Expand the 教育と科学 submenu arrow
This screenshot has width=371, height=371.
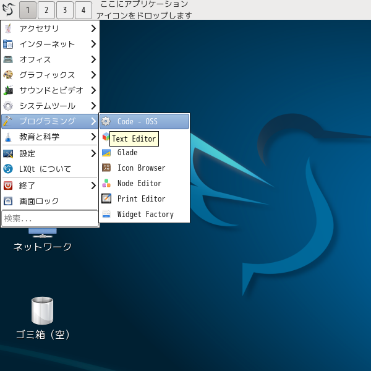(93, 137)
